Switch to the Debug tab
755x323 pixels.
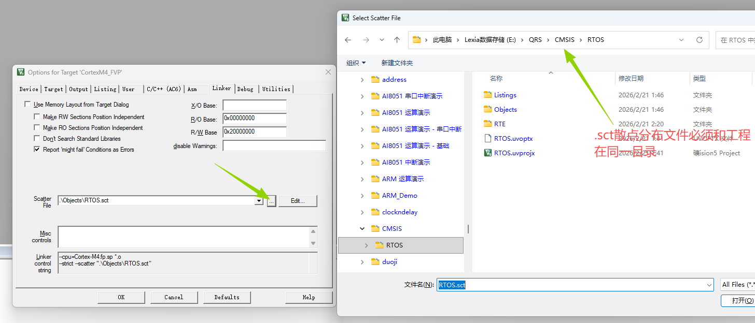click(x=246, y=89)
